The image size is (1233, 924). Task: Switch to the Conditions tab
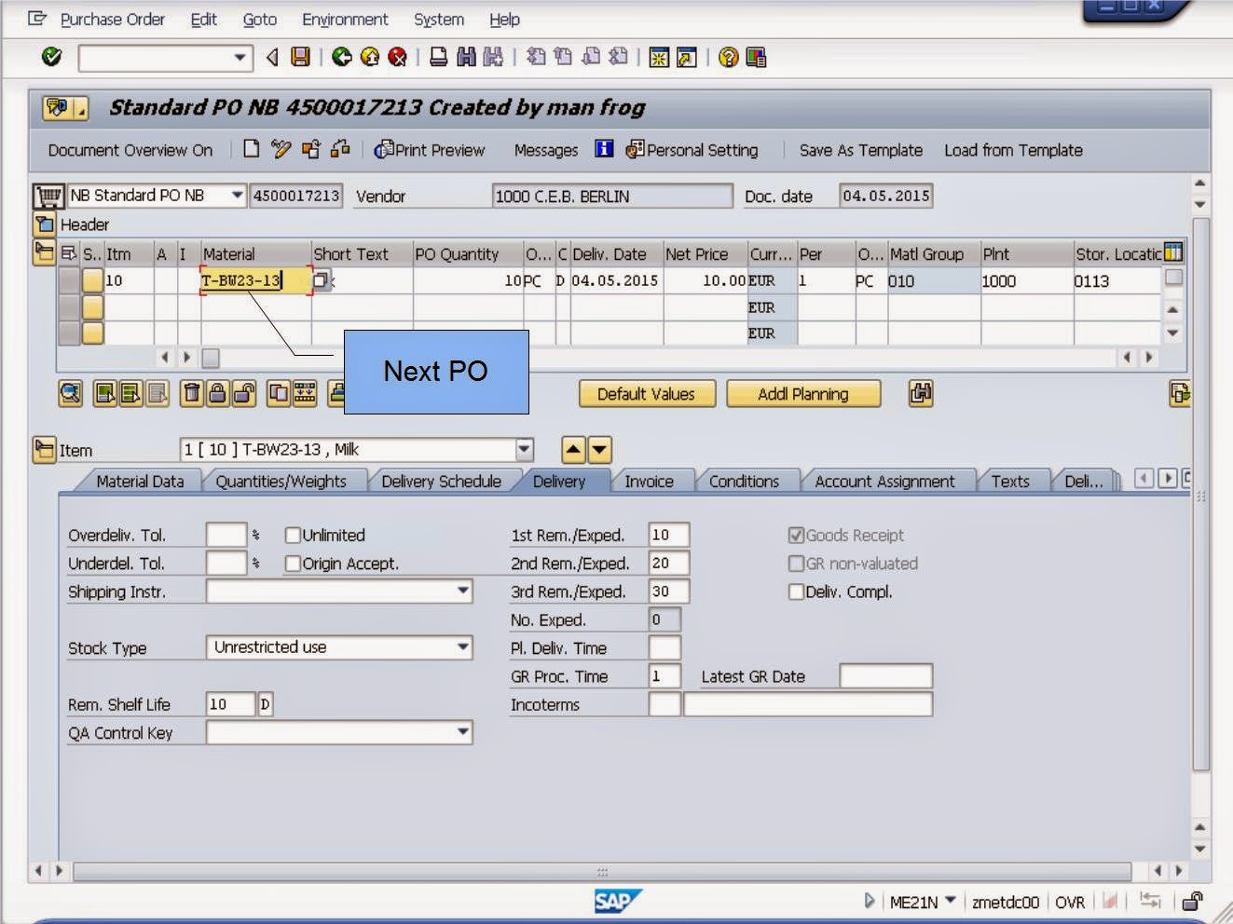(745, 481)
